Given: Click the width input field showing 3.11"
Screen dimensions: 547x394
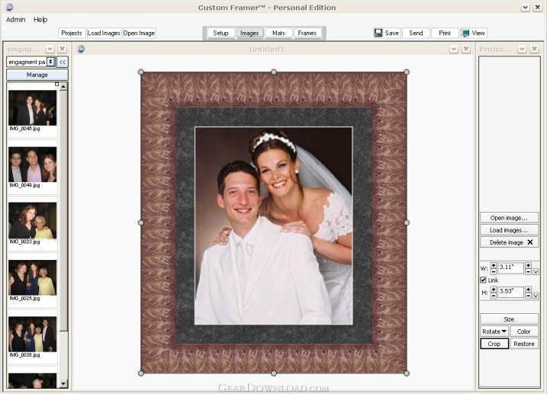Looking at the screenshot, I should pyautogui.click(x=510, y=268).
